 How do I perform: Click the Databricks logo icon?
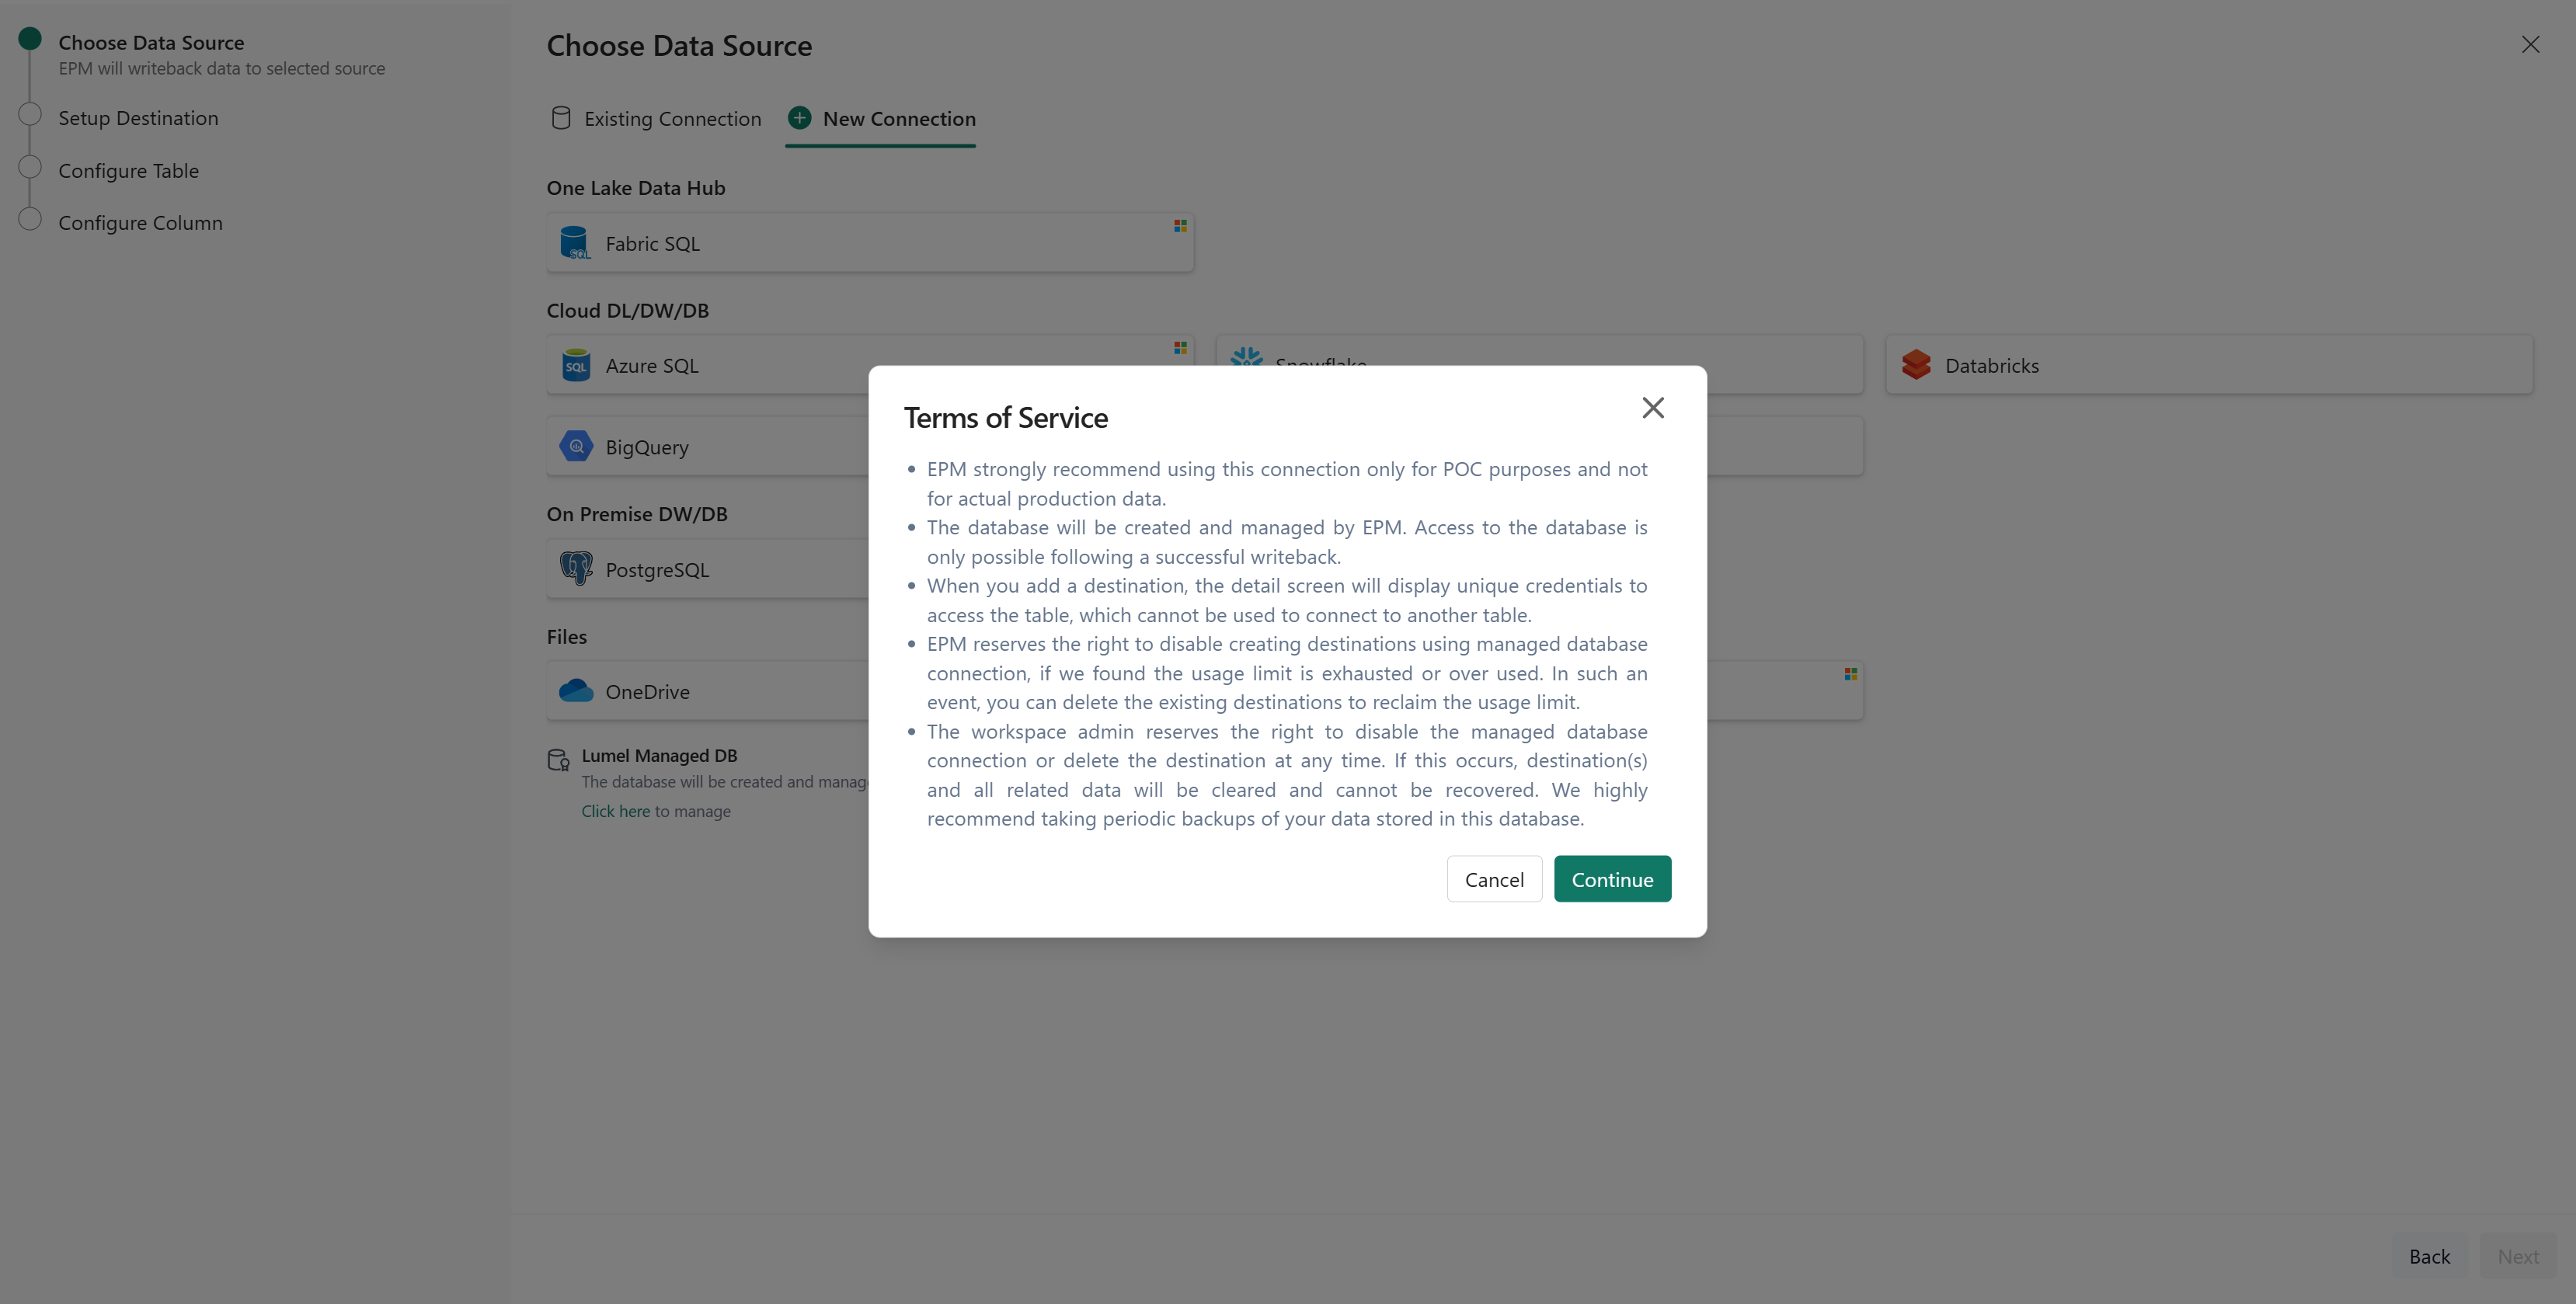tap(1916, 365)
